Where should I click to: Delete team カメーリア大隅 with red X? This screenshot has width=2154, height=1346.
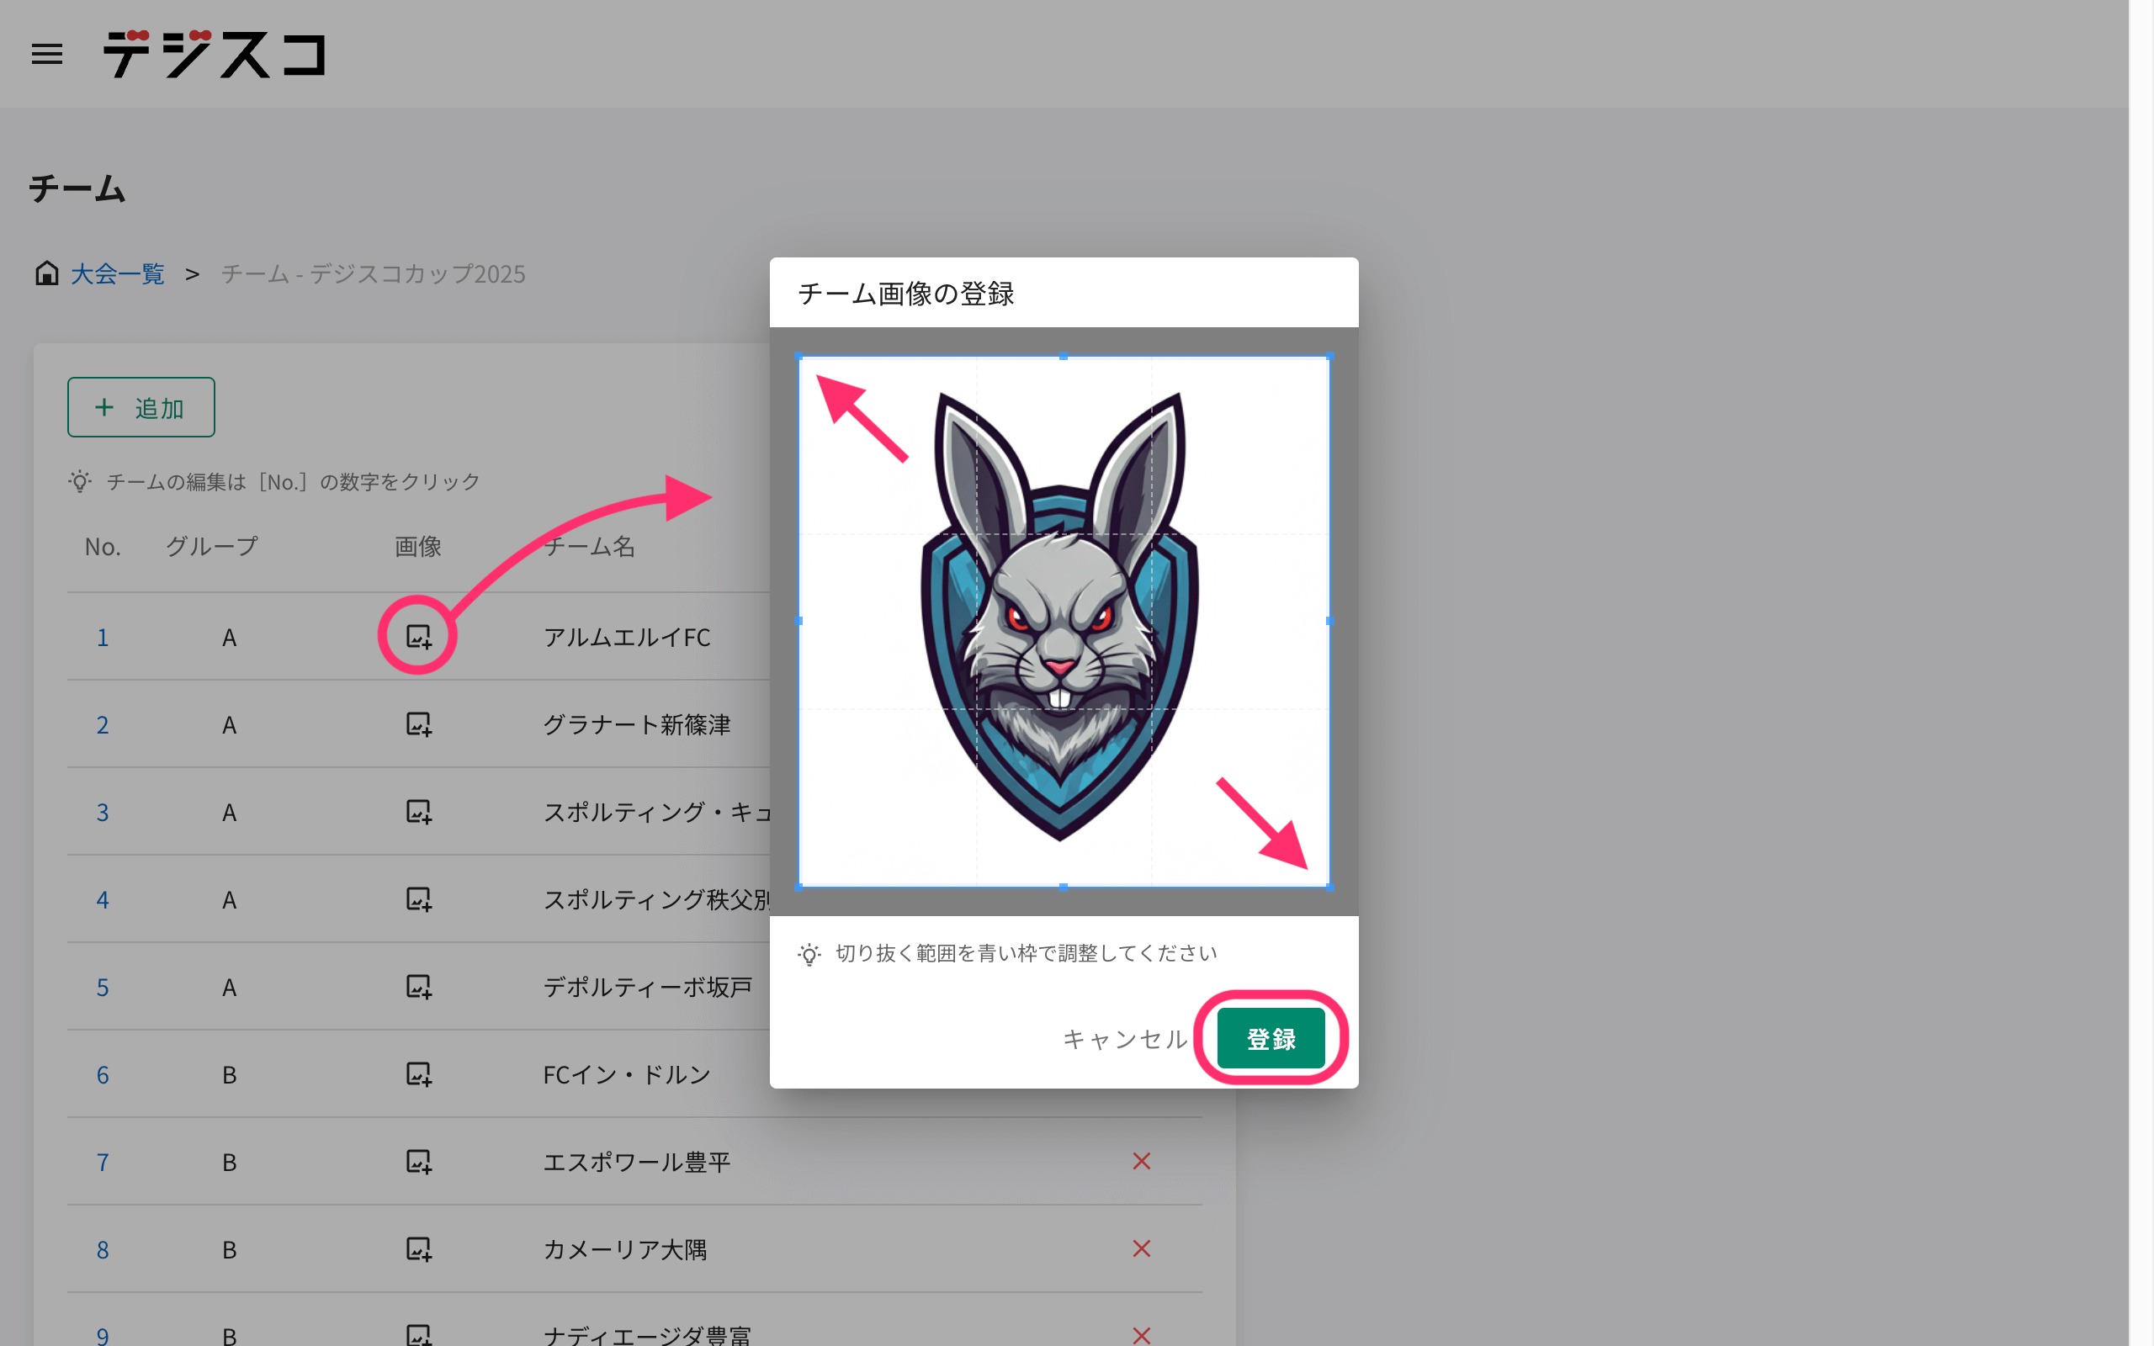coord(1141,1248)
